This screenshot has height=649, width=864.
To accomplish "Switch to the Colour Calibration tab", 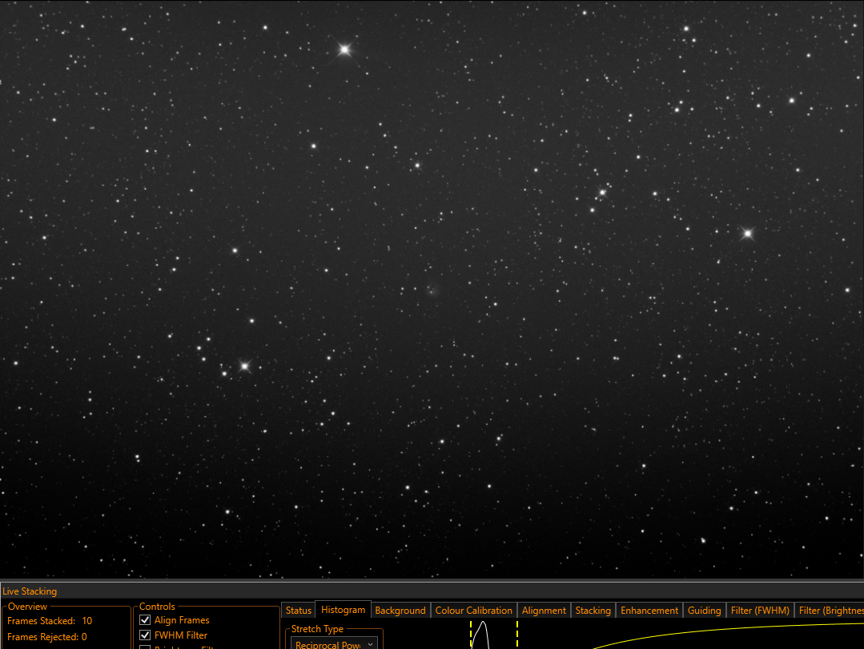I will [473, 611].
